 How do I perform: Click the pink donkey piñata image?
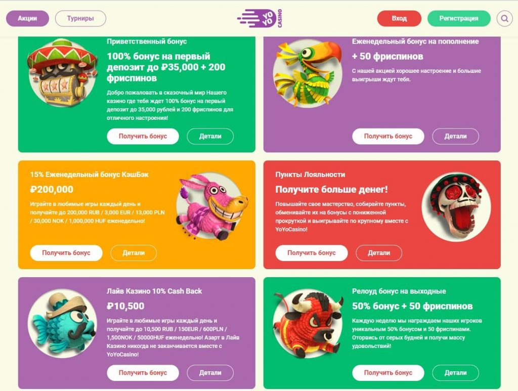point(212,207)
